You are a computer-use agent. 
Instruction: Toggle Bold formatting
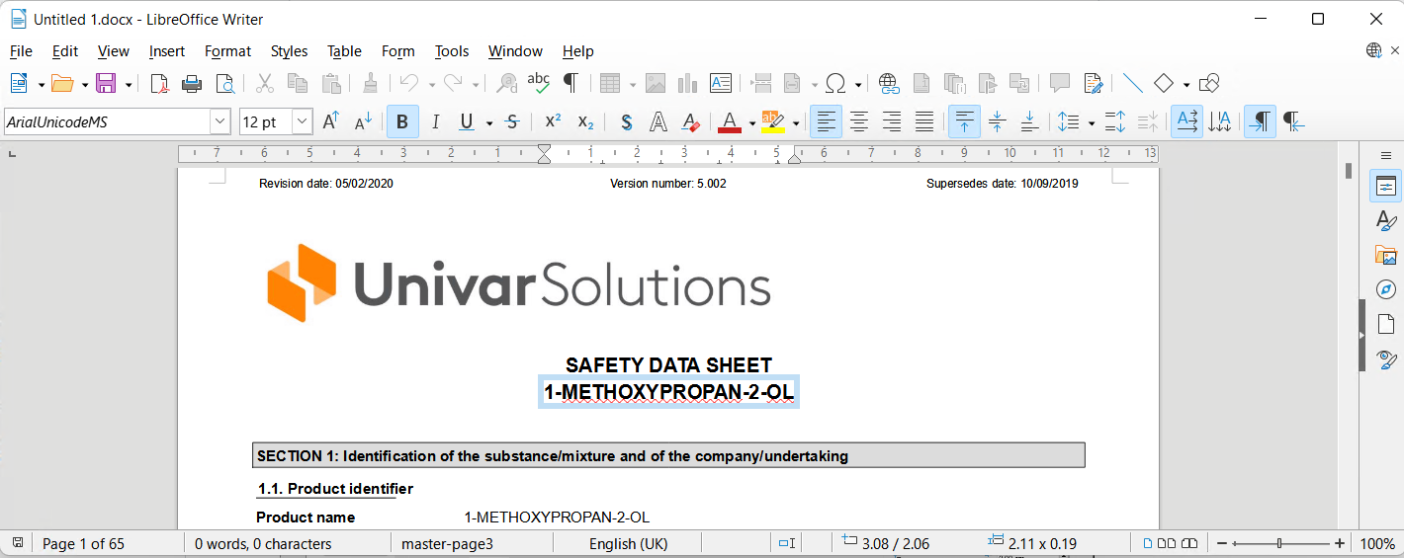[x=402, y=121]
